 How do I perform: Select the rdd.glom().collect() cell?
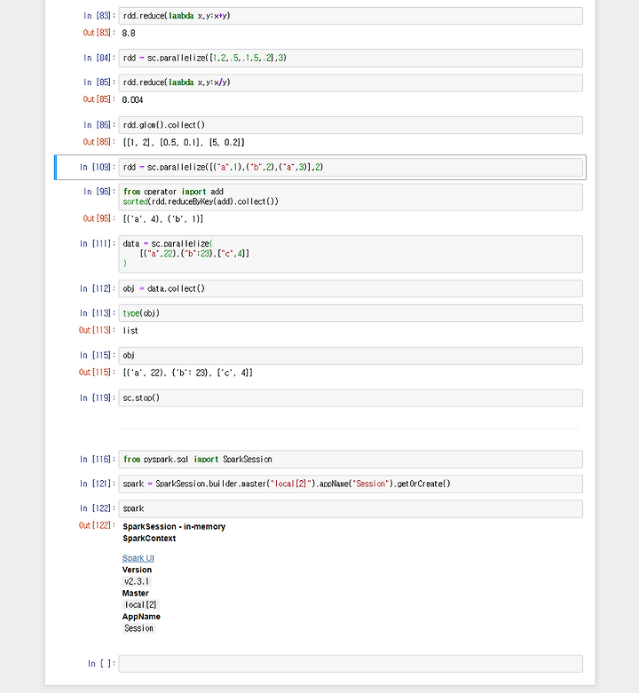(351, 125)
